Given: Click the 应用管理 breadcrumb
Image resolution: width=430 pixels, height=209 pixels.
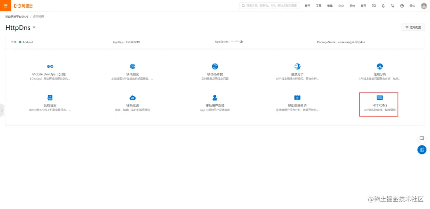Looking at the screenshot, I should [x=38, y=17].
